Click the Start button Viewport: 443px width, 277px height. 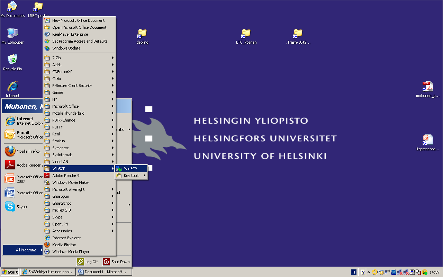(x=10, y=272)
